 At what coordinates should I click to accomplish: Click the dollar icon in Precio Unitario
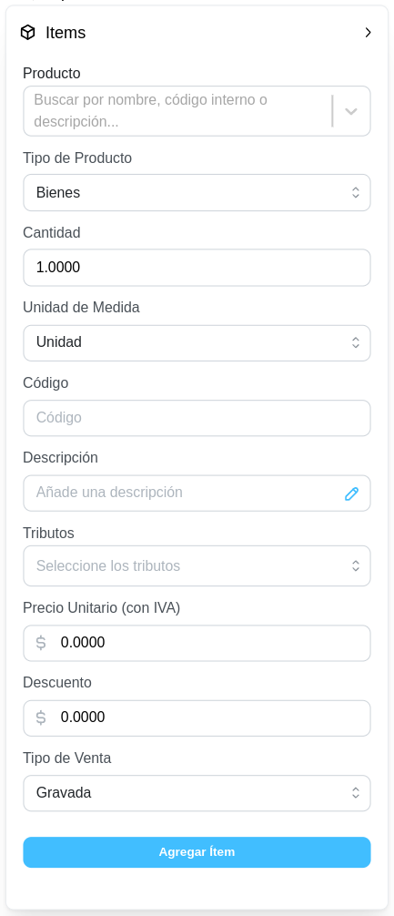[41, 643]
